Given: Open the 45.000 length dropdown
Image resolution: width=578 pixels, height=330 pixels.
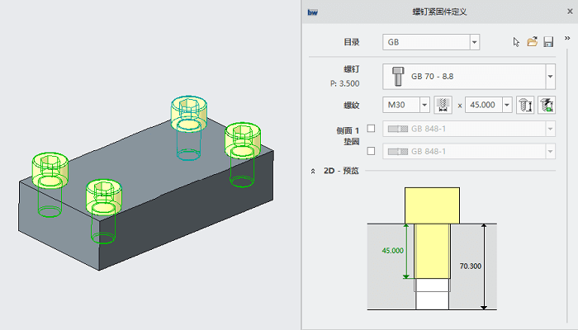Looking at the screenshot, I should [x=507, y=105].
